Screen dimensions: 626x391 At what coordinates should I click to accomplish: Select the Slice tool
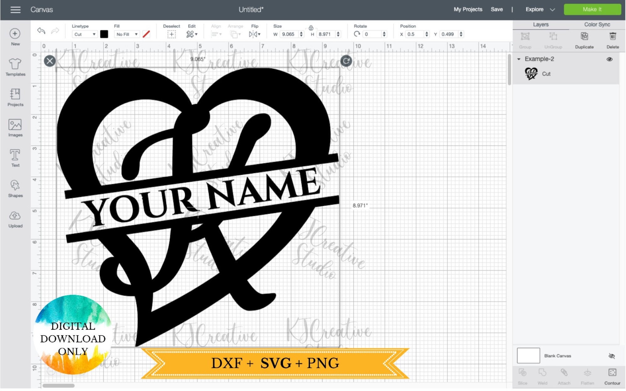(522, 375)
